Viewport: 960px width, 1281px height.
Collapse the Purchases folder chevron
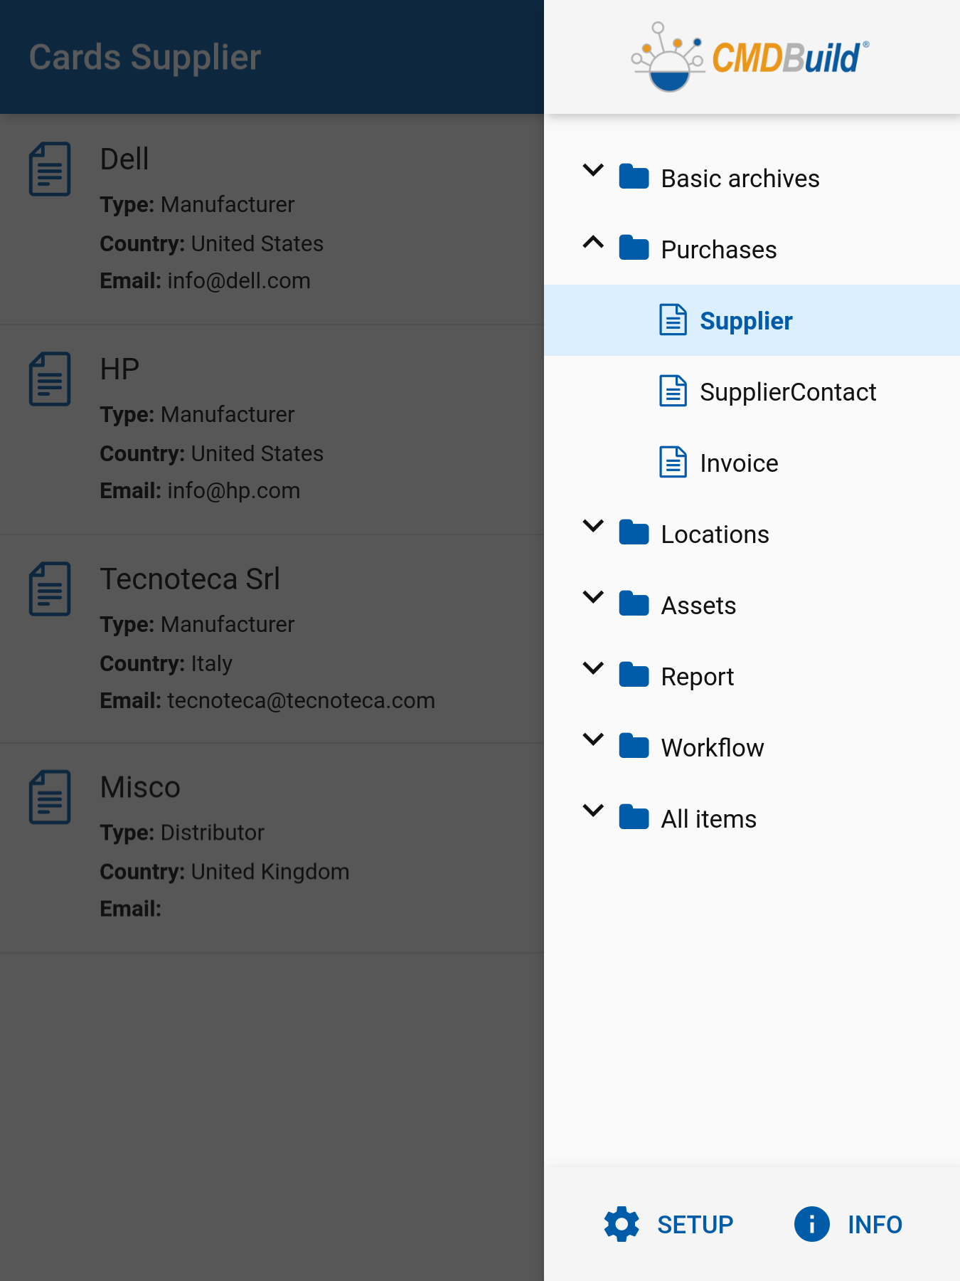[593, 243]
